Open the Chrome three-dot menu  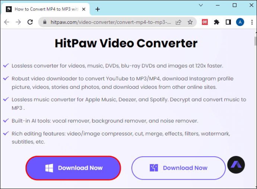(252, 22)
